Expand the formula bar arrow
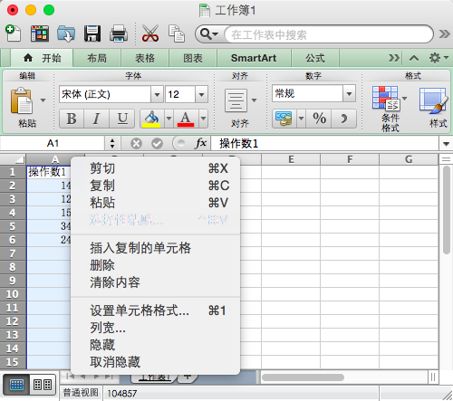The image size is (453, 401). coord(446,144)
